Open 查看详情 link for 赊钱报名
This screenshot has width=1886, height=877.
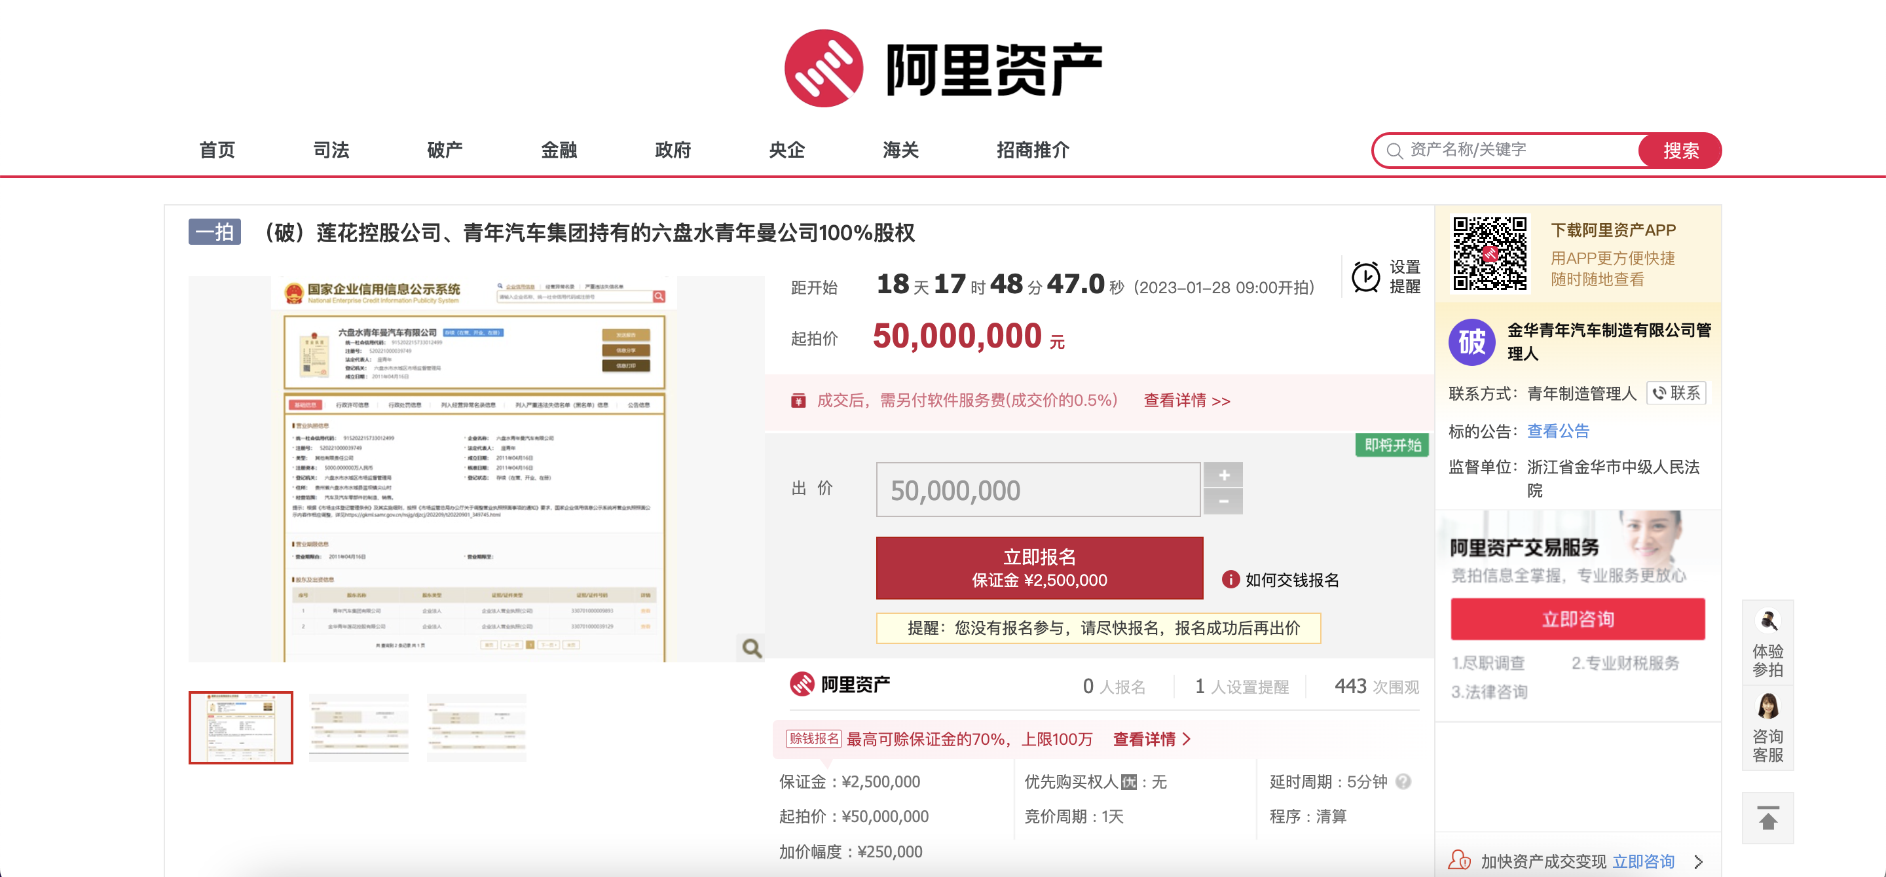[x=1152, y=739]
